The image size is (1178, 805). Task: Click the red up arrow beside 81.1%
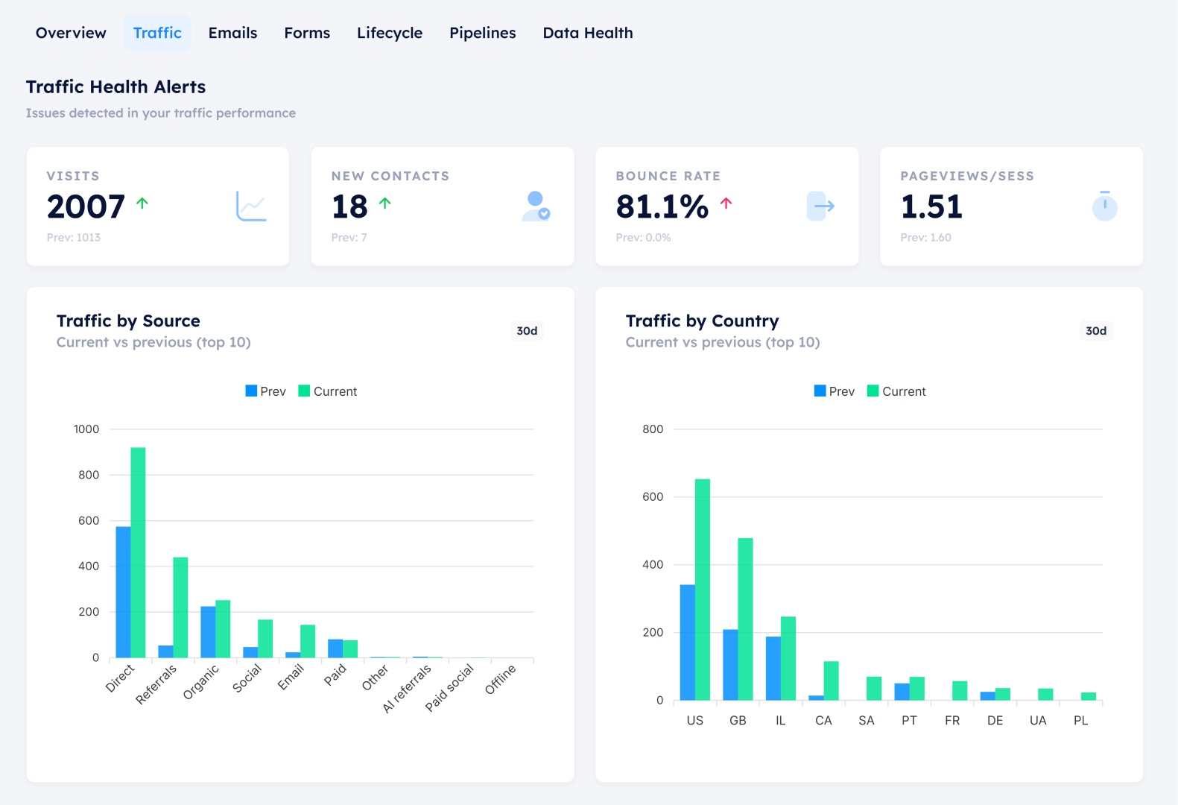726,203
